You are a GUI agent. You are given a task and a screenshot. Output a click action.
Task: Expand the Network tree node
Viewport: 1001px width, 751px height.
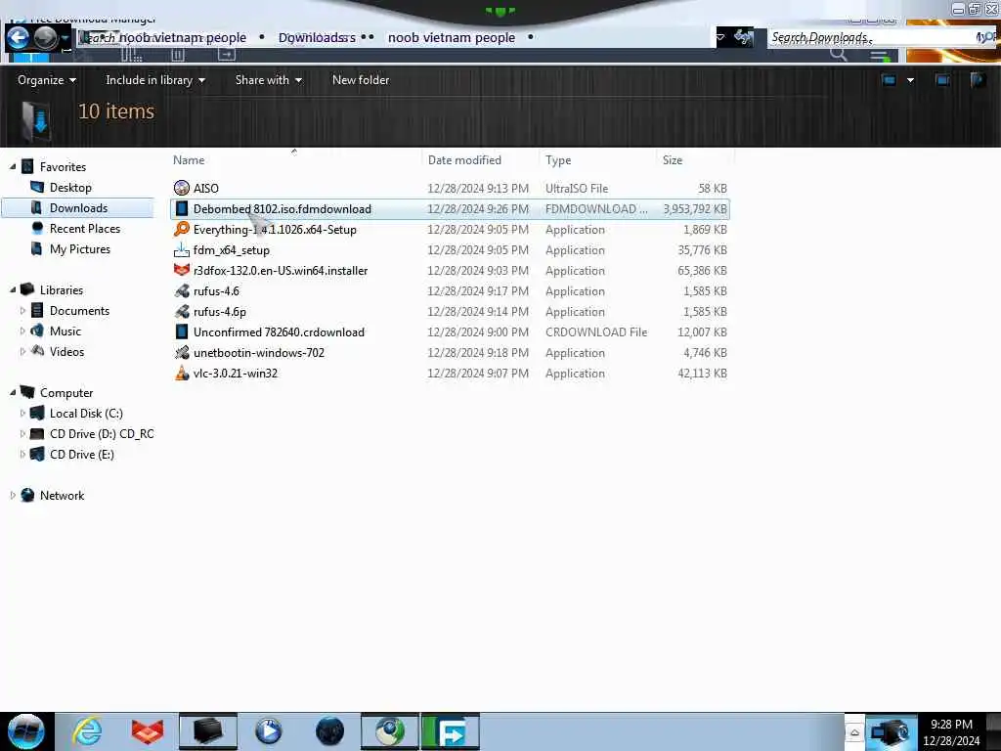13,495
